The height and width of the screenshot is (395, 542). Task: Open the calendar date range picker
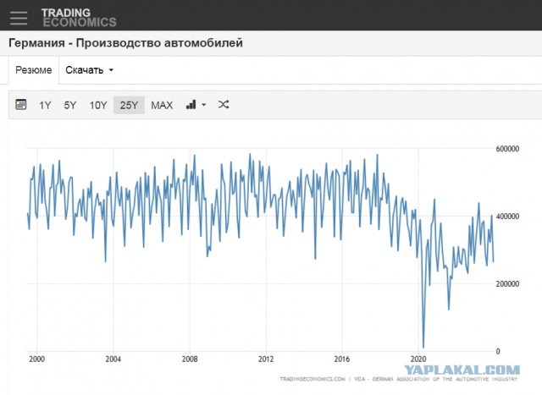pyautogui.click(x=21, y=105)
